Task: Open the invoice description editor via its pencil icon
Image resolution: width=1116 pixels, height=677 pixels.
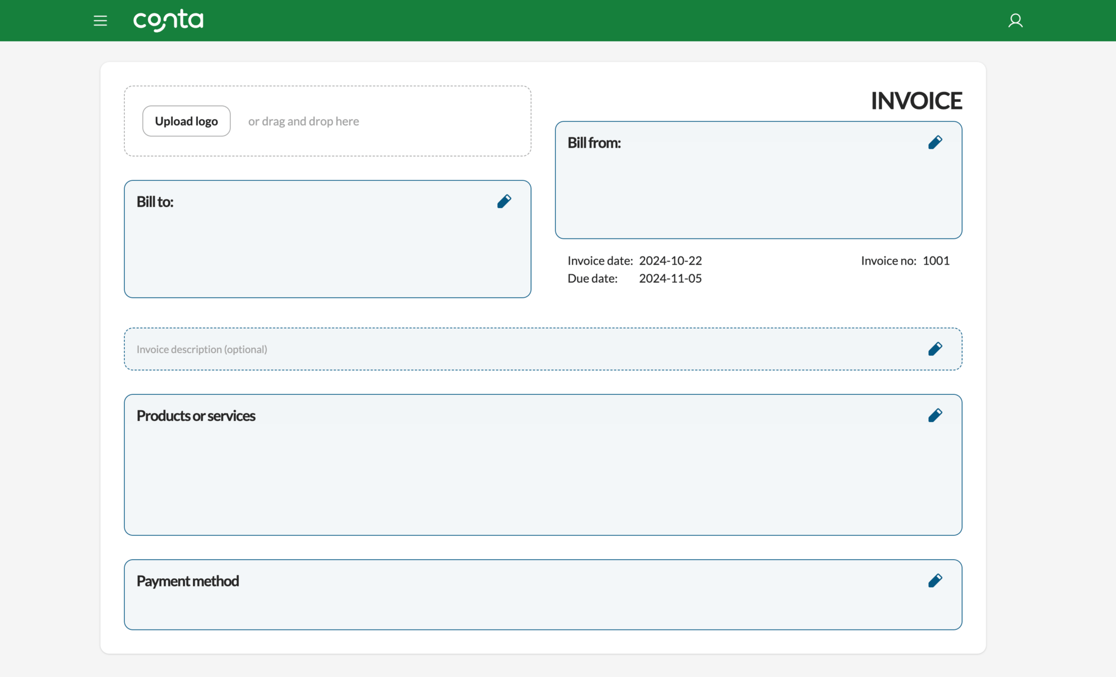Action: [x=935, y=349]
